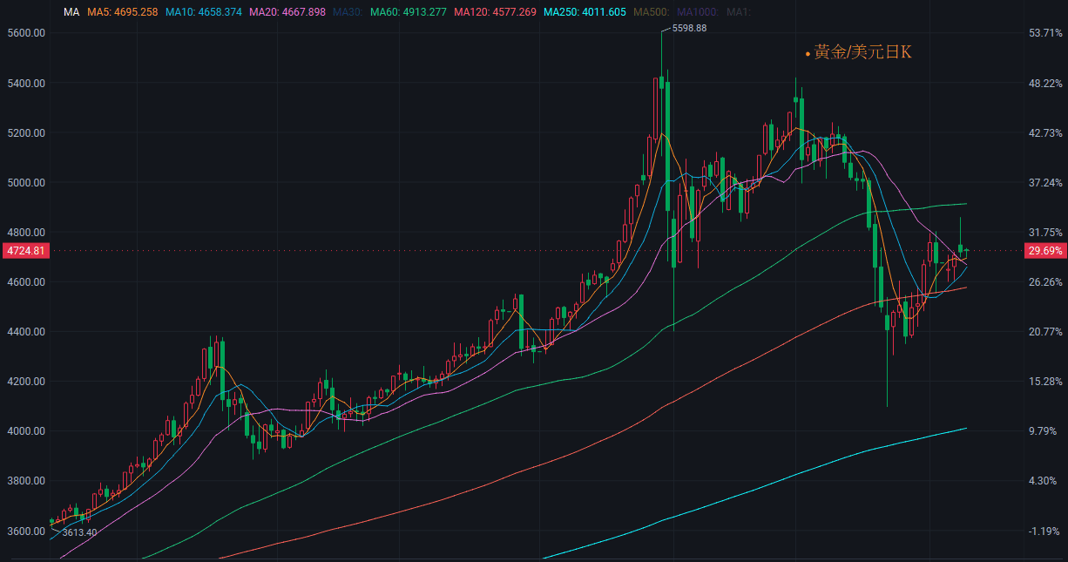Click the 4200.00 price axis label
This screenshot has height=562, width=1068.
tap(26, 382)
